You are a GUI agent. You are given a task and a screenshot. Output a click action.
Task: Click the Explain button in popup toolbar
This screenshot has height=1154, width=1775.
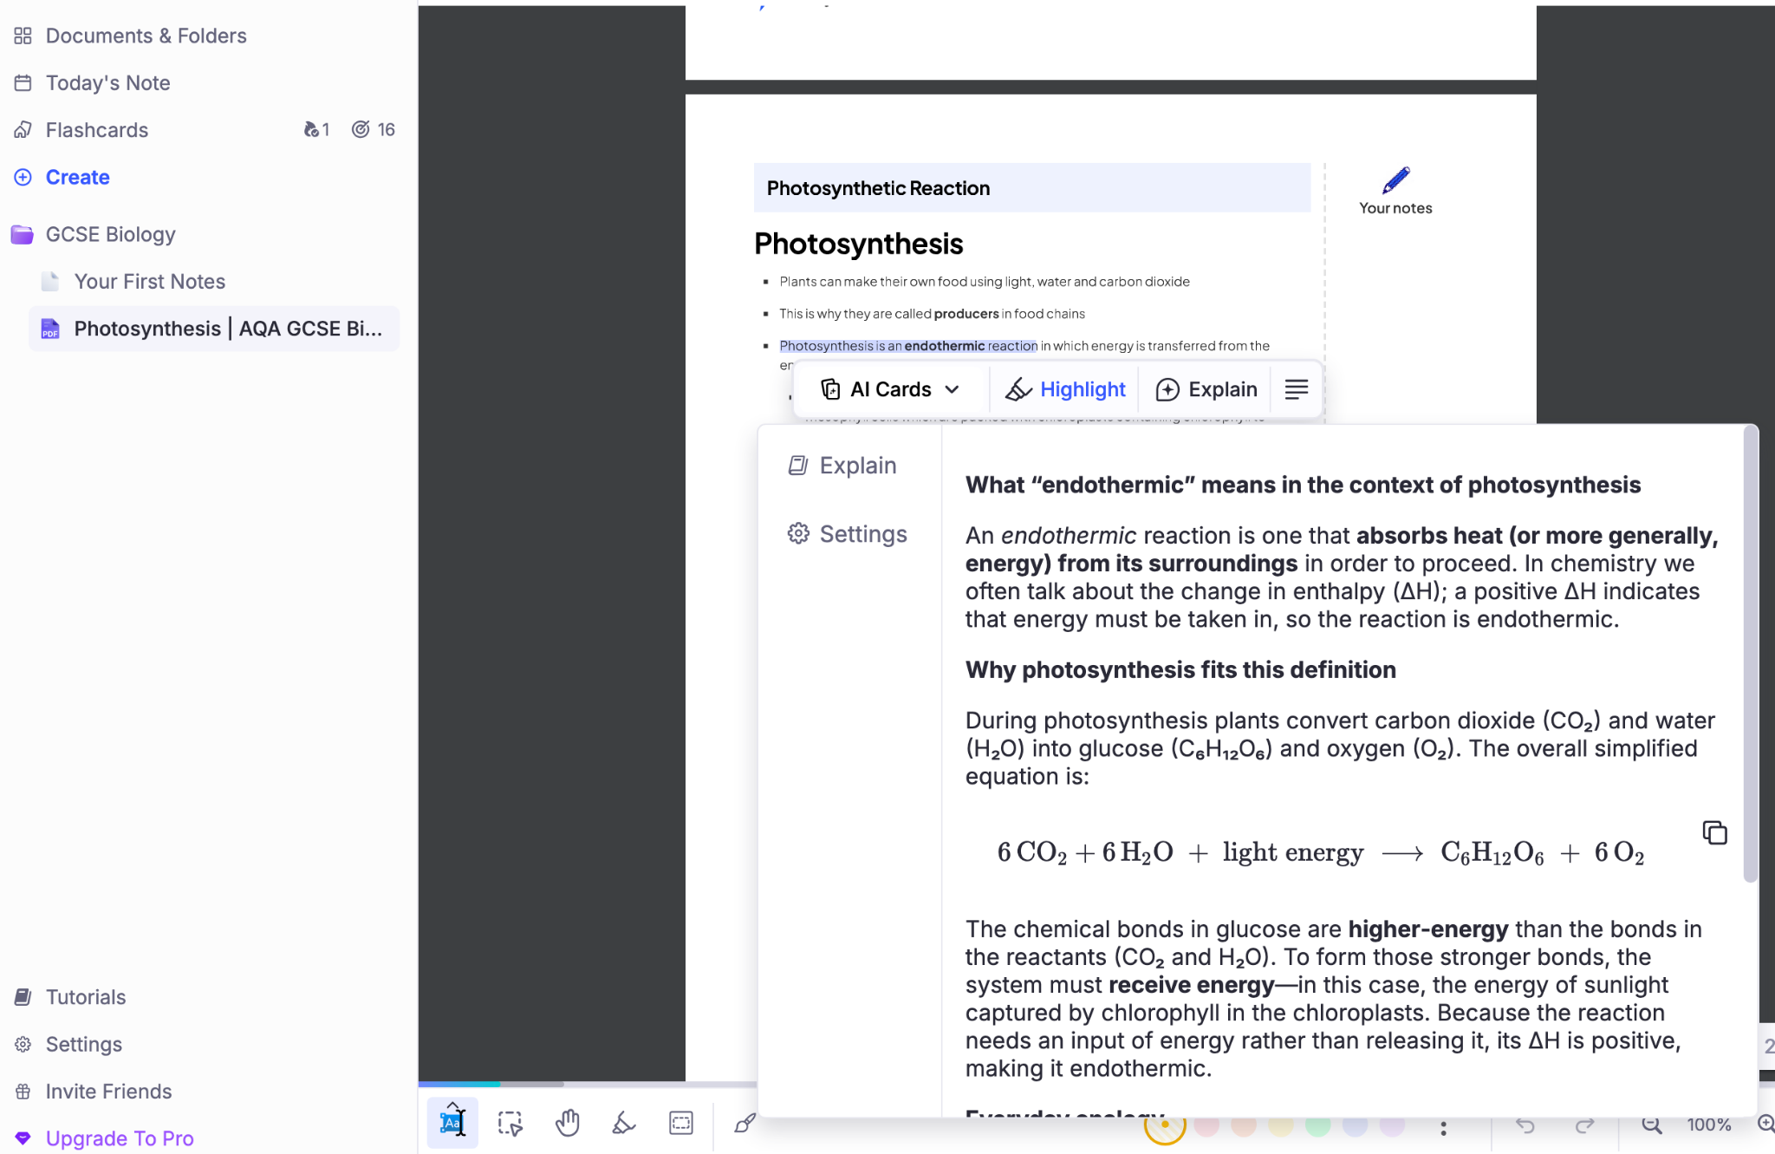tap(1206, 390)
